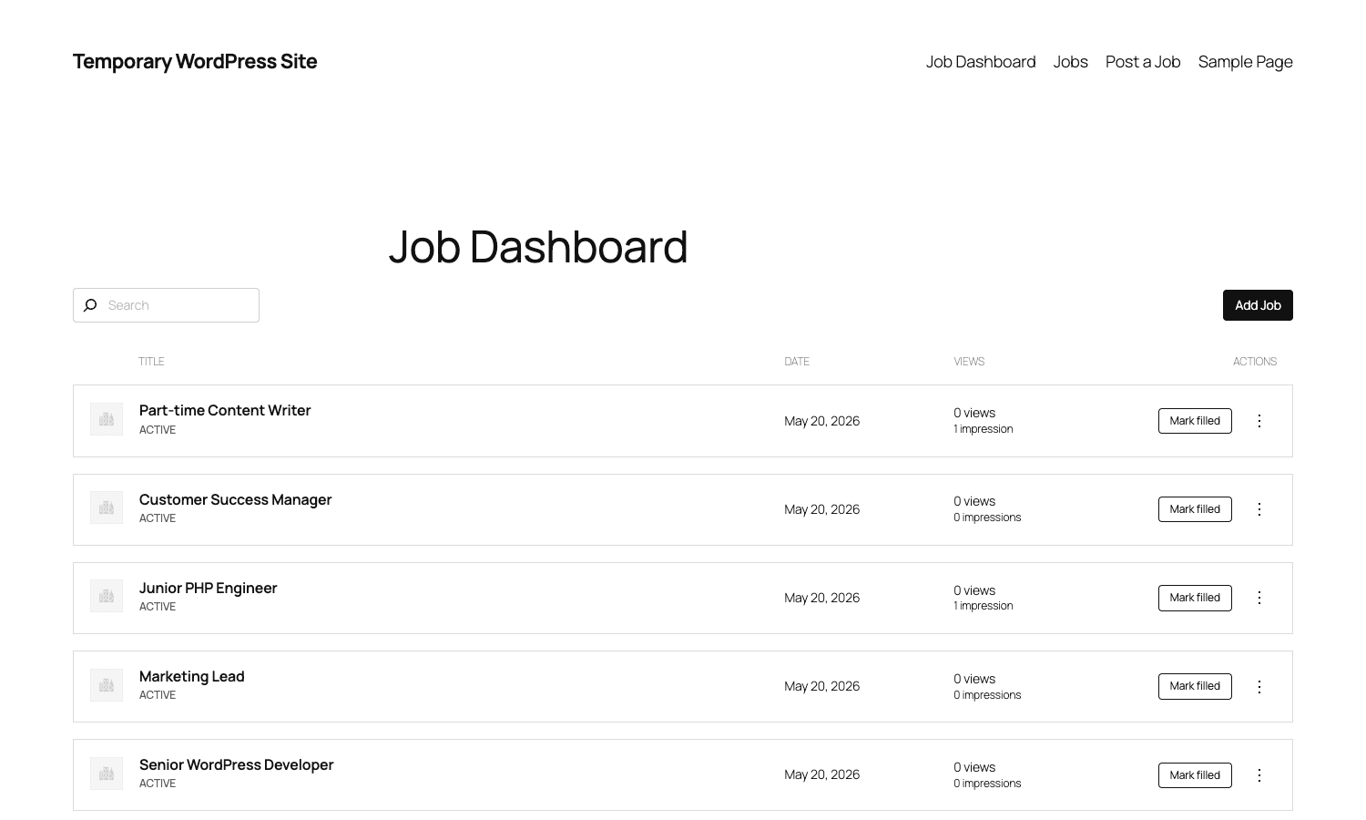
Task: Click '0 views' in Customer Success Manager row
Action: [x=974, y=501]
